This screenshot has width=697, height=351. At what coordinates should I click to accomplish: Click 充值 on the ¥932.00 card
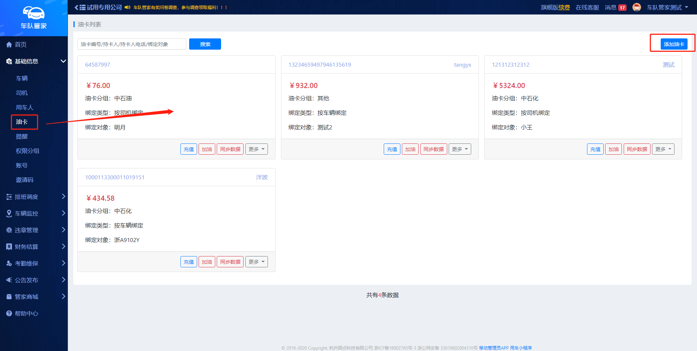(392, 149)
